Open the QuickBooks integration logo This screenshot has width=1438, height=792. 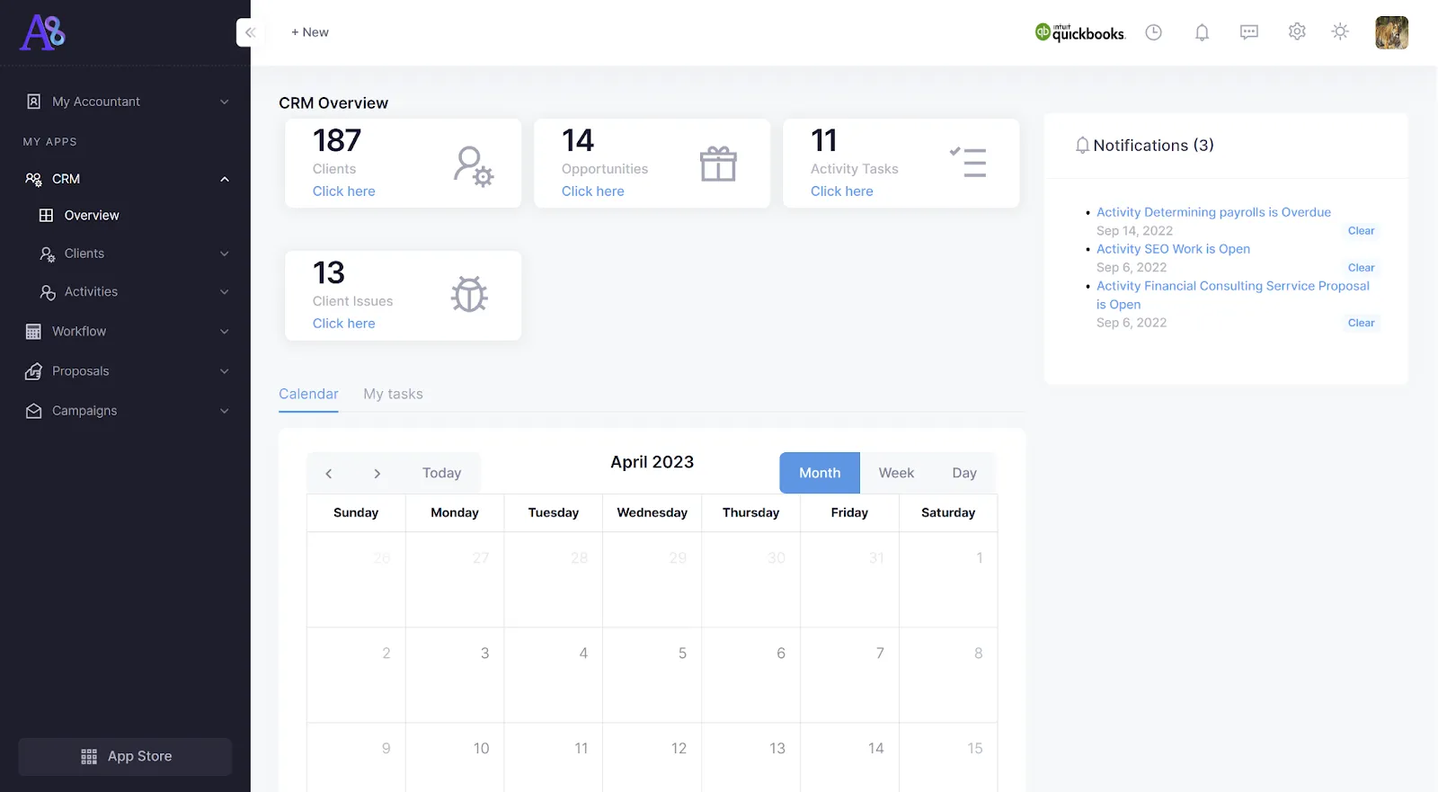pyautogui.click(x=1079, y=32)
